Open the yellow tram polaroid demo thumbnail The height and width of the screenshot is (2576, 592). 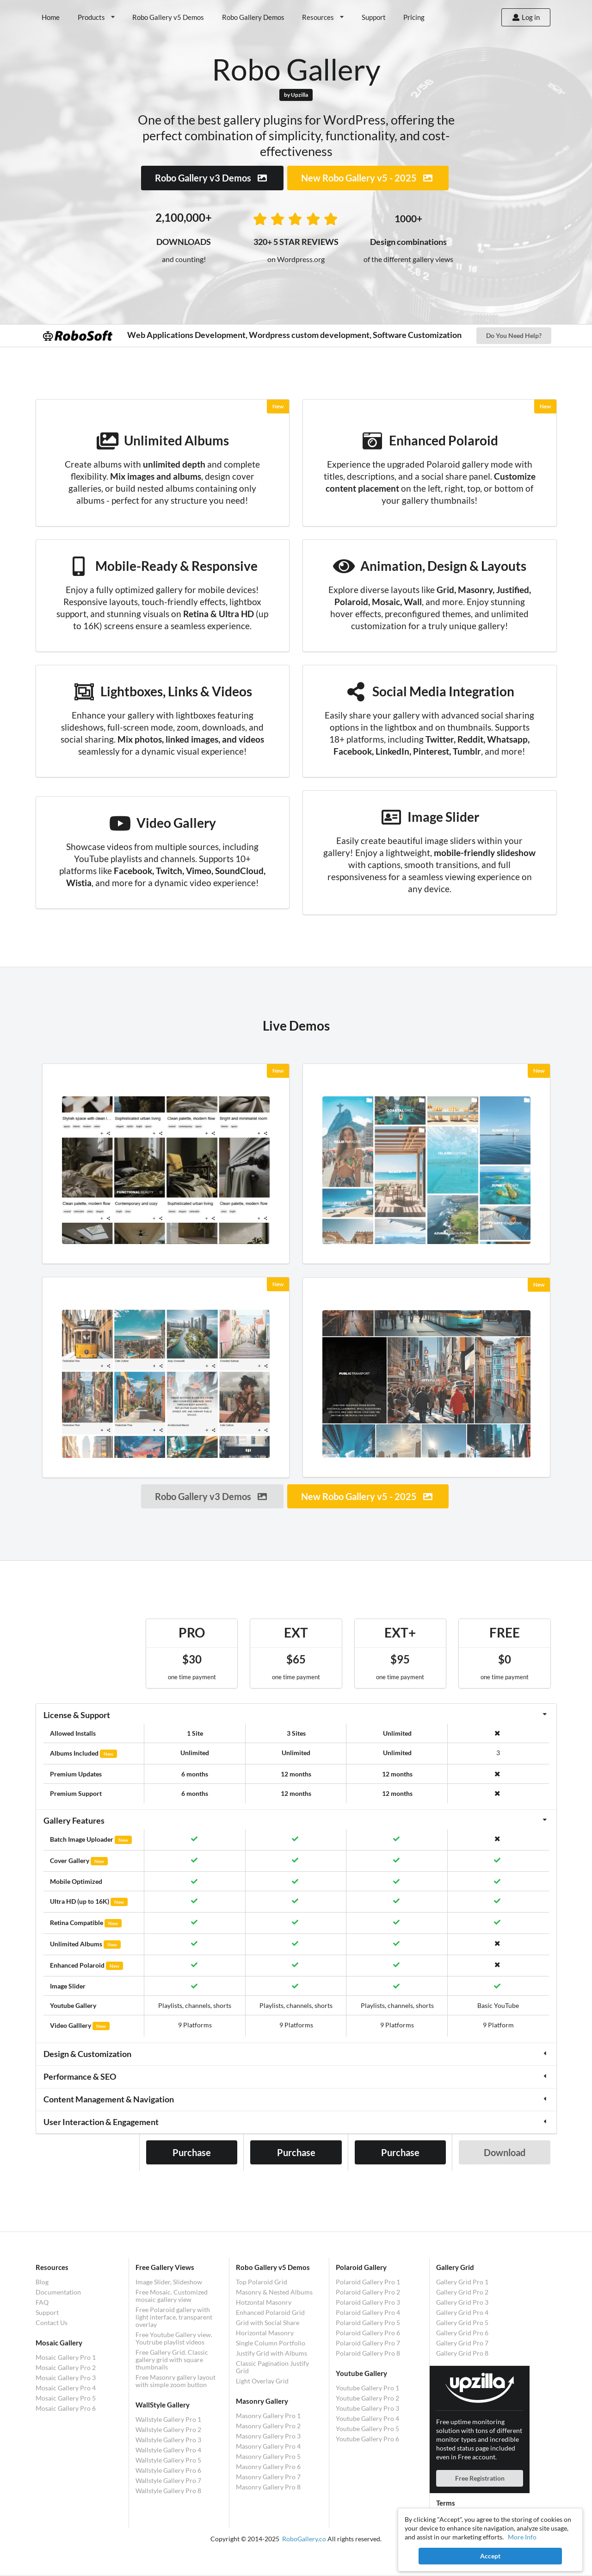pos(166,1383)
